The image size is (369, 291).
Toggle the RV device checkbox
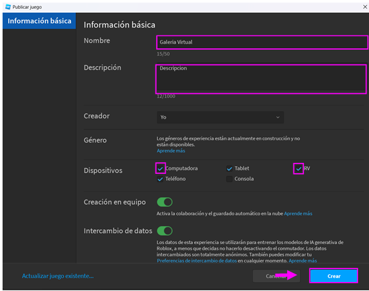pos(299,169)
